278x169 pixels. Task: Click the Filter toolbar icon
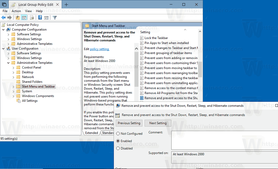point(55,18)
